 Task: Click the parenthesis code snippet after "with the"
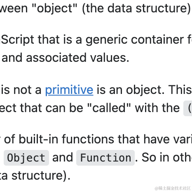click(188, 108)
